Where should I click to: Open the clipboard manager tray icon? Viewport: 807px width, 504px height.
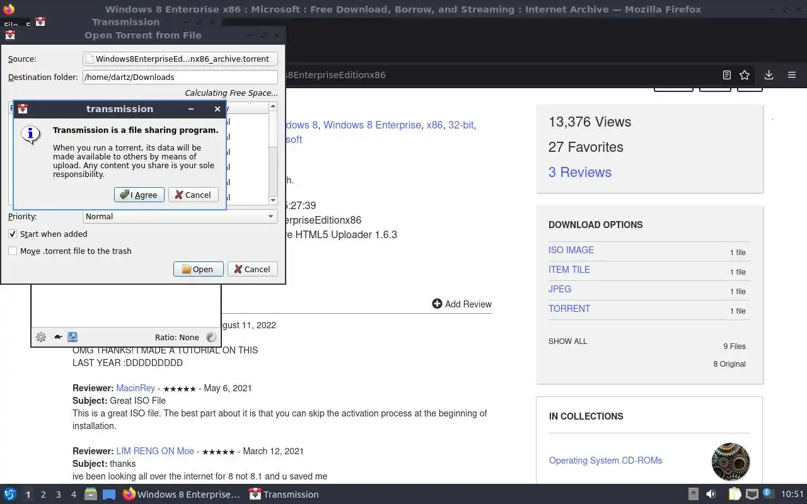(734, 495)
